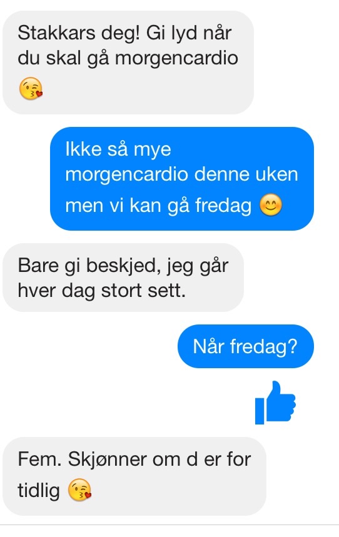Click the words 'stort sett.'

pyautogui.click(x=143, y=291)
